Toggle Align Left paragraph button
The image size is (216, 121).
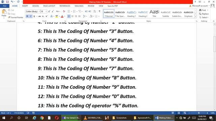click(69, 16)
